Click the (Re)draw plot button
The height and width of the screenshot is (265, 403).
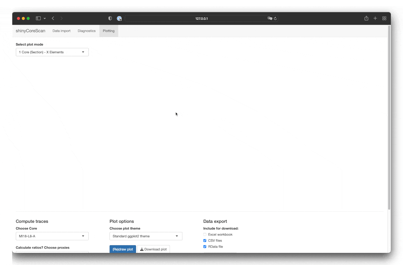tap(123, 249)
